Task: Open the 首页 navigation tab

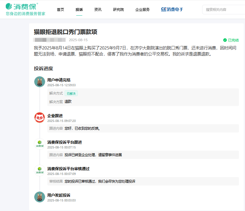Action: (60, 10)
